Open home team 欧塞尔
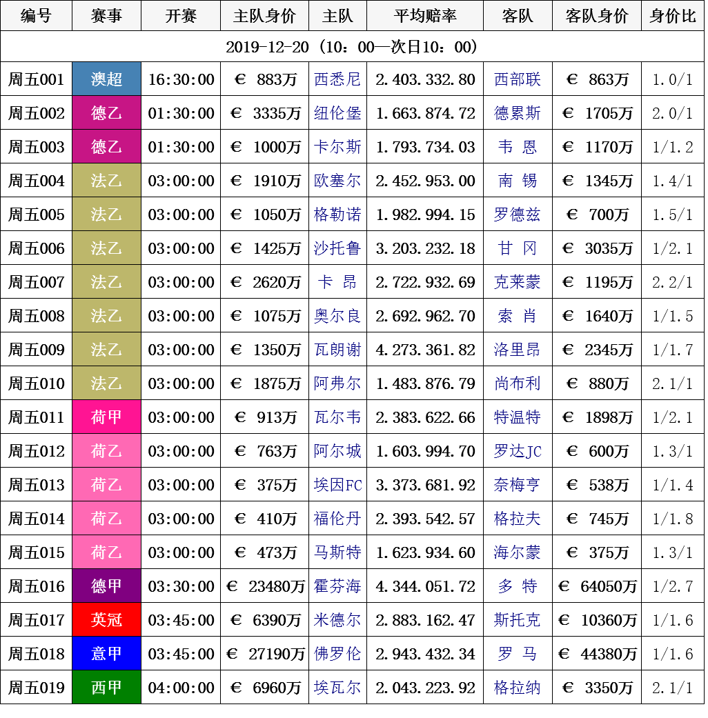This screenshot has width=708, height=718. pos(337,181)
